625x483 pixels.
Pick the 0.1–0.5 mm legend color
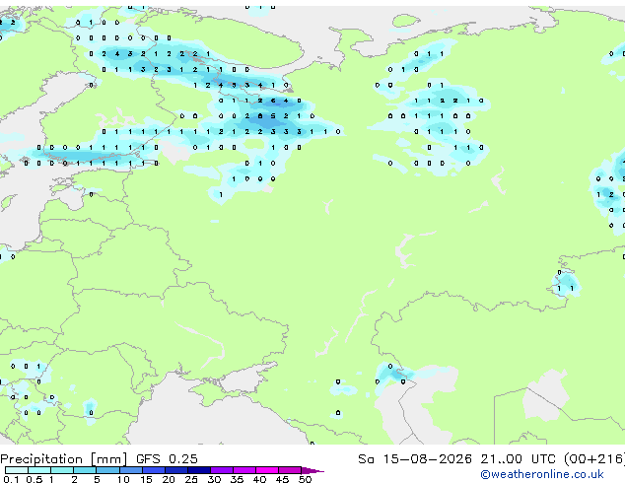[17, 470]
